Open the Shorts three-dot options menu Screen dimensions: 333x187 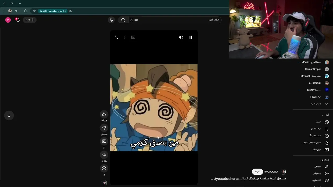click(125, 37)
